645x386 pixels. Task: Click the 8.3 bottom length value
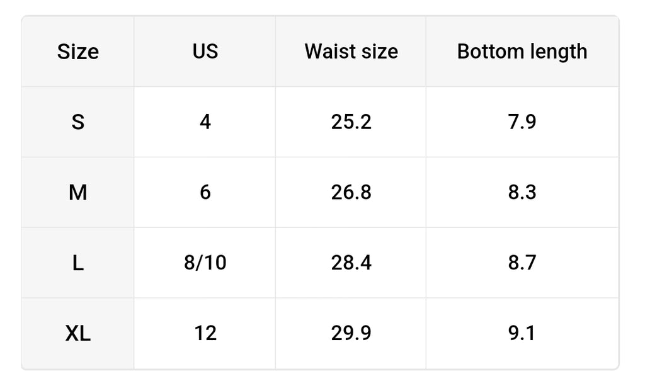tap(522, 193)
